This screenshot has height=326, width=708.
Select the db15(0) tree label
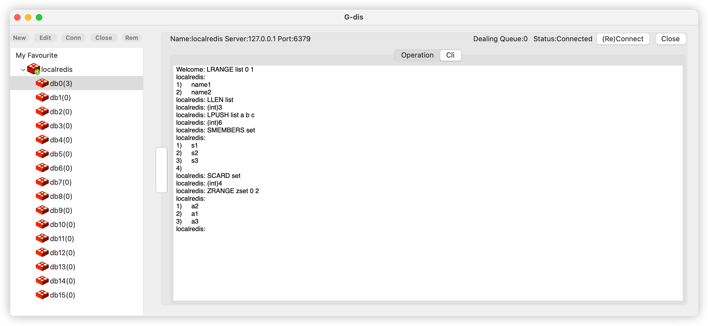click(62, 295)
